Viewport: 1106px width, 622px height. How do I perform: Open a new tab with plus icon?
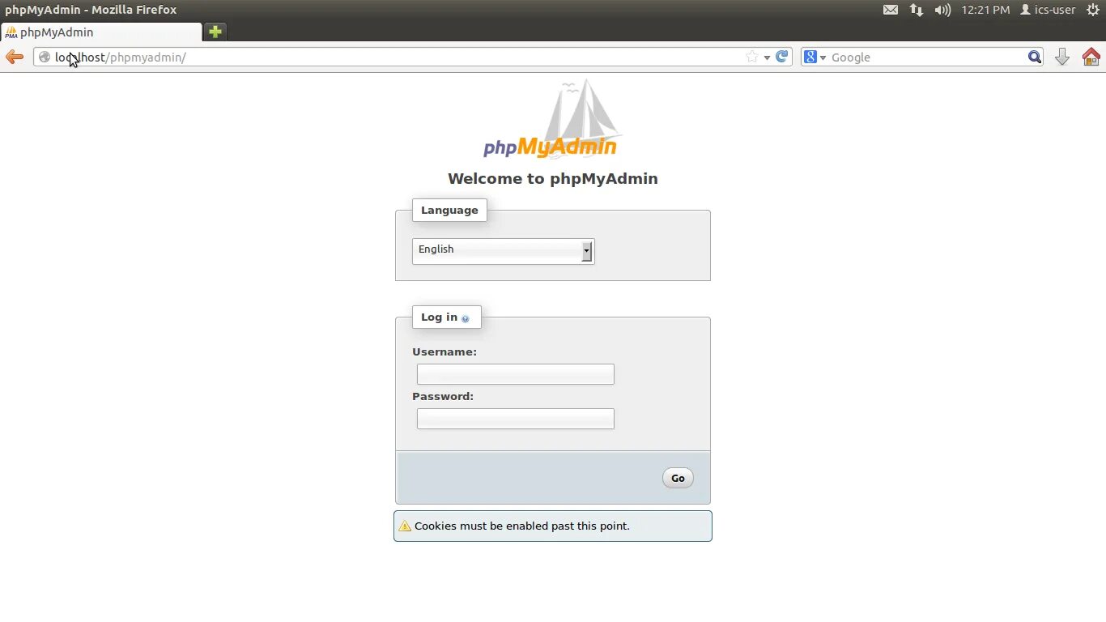[215, 32]
